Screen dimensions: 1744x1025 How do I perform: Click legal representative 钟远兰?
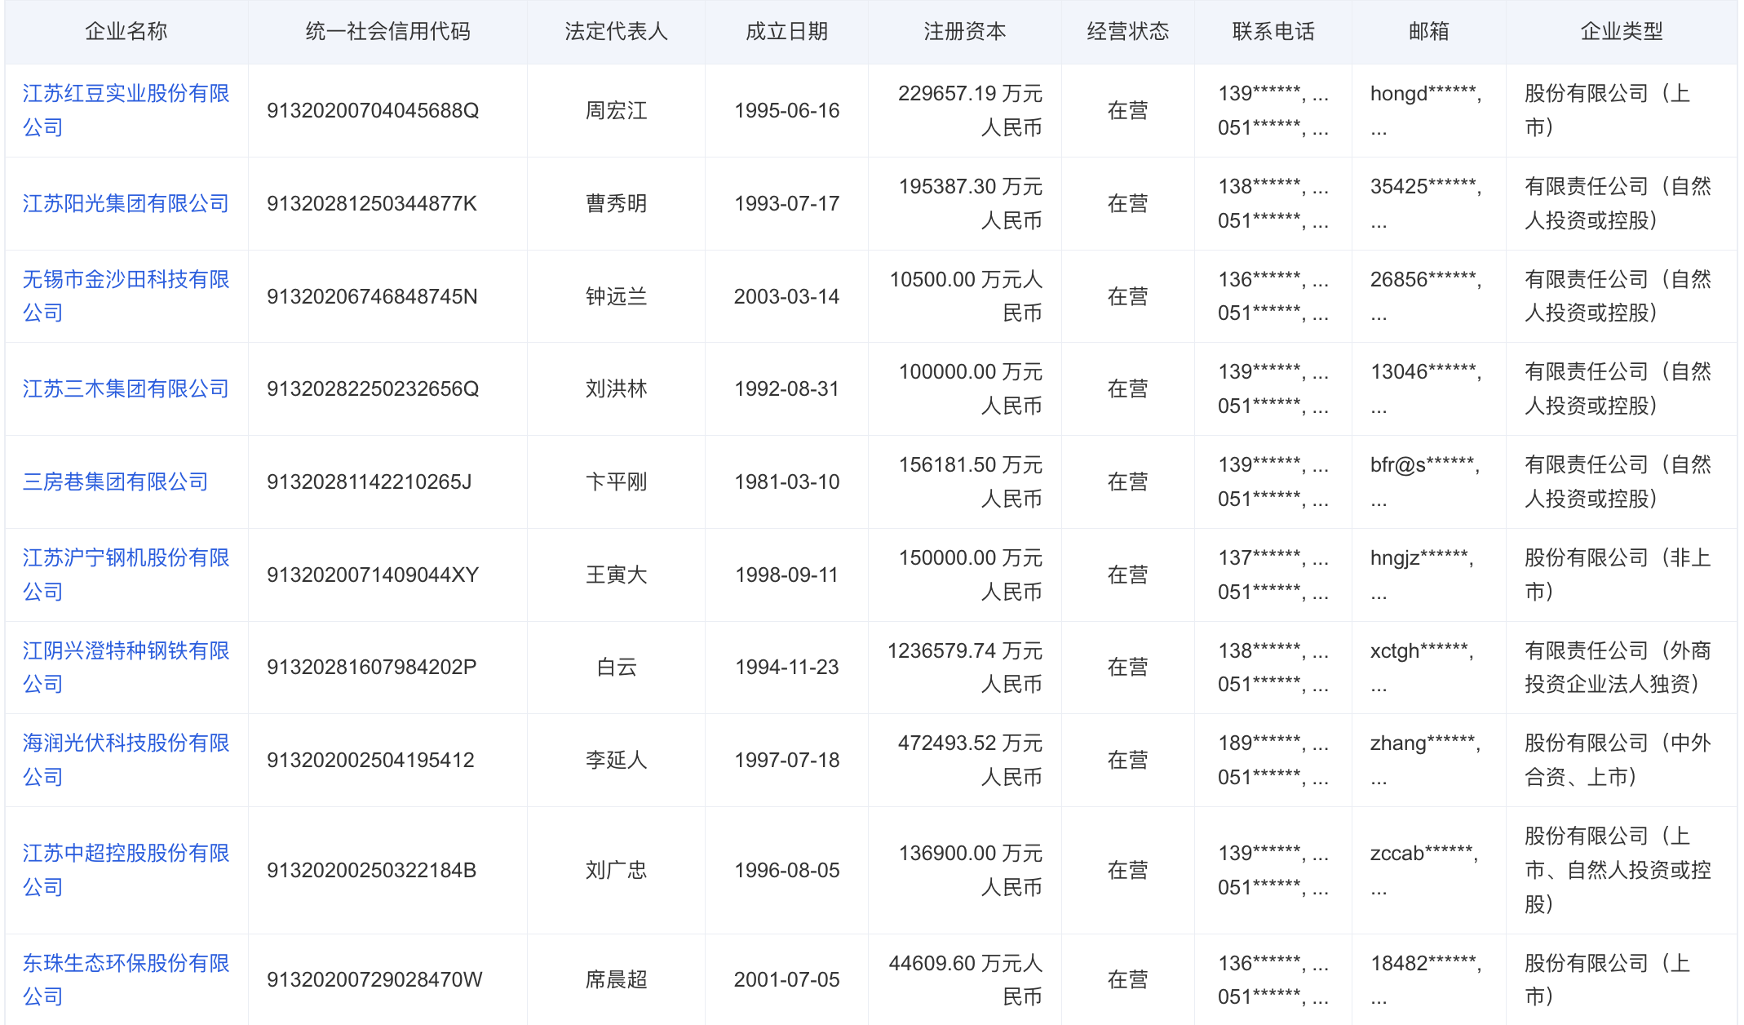coord(617,296)
